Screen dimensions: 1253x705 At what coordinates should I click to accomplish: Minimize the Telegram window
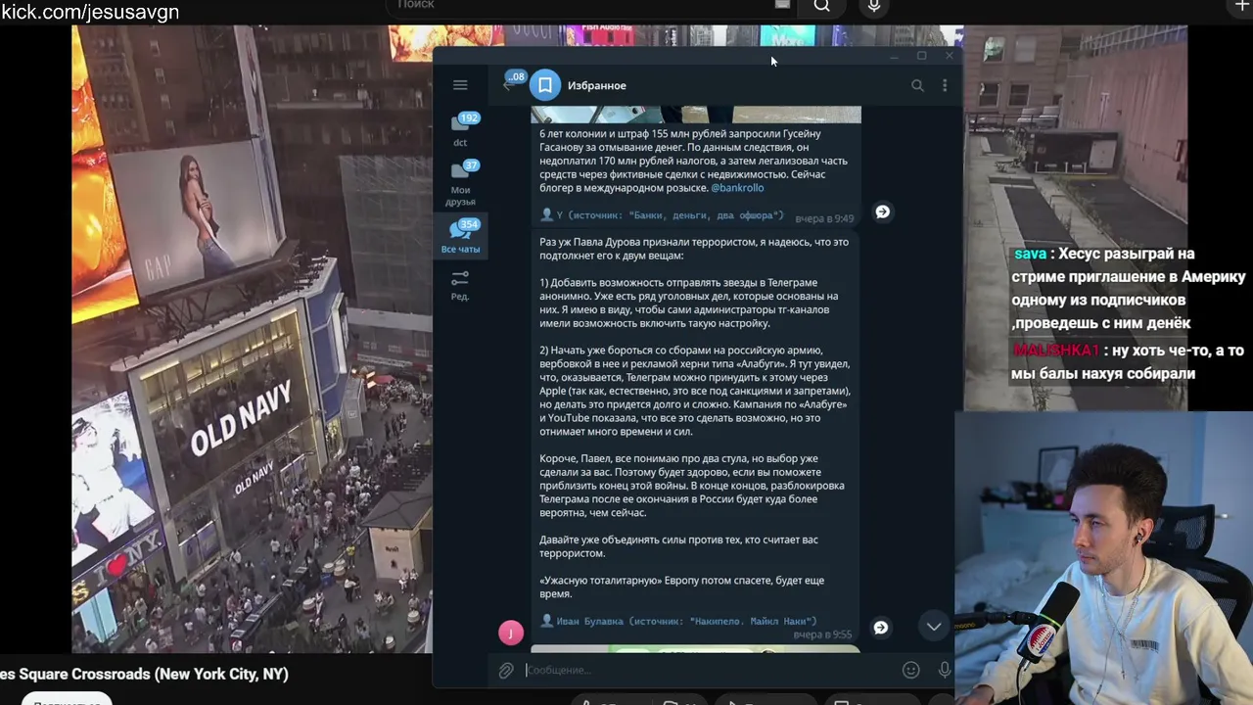coord(894,57)
